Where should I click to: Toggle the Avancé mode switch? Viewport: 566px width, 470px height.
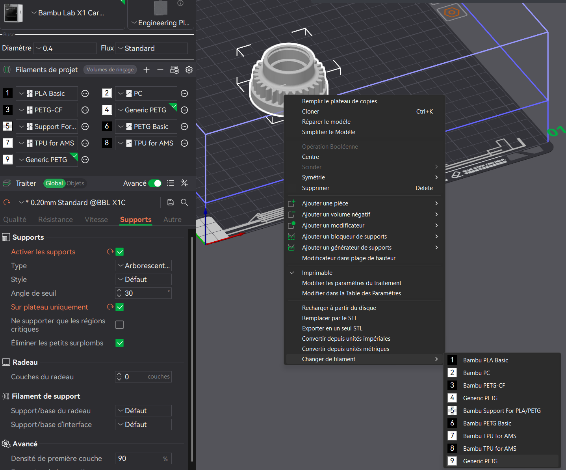click(155, 183)
